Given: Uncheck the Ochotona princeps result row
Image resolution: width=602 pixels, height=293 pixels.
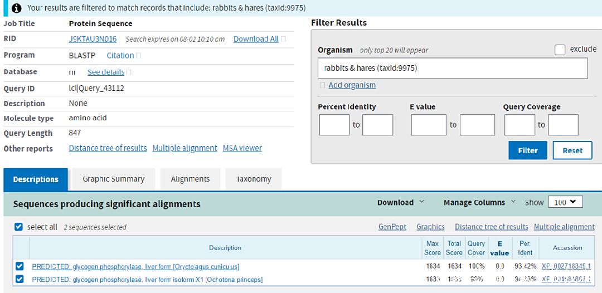Looking at the screenshot, I should tap(20, 279).
